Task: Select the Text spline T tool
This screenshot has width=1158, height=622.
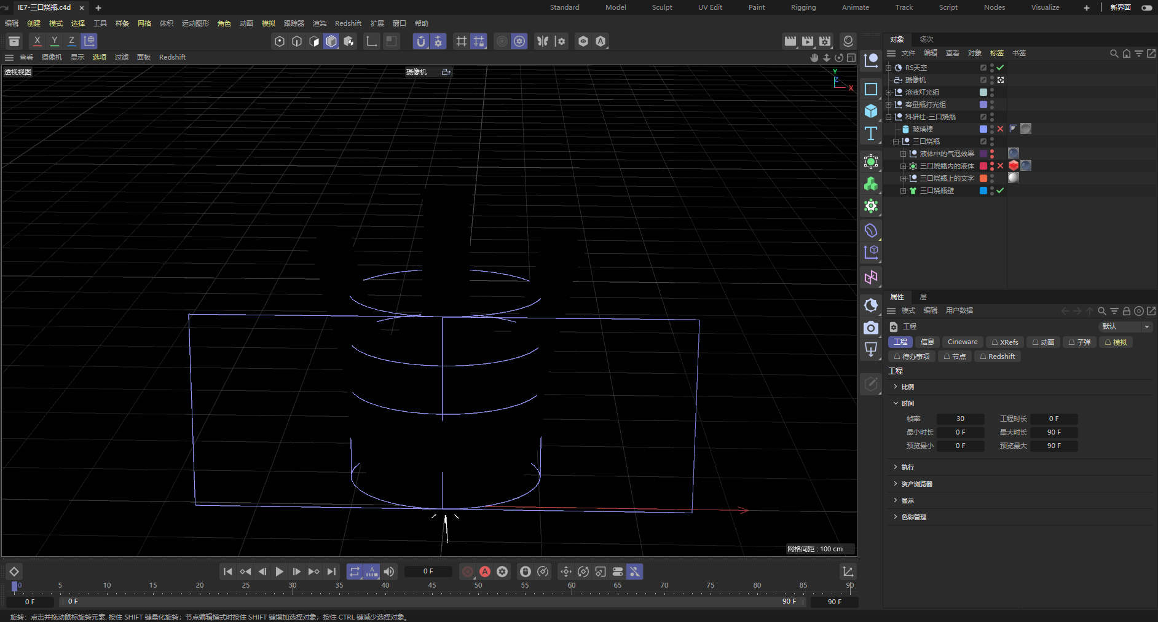Action: (871, 133)
